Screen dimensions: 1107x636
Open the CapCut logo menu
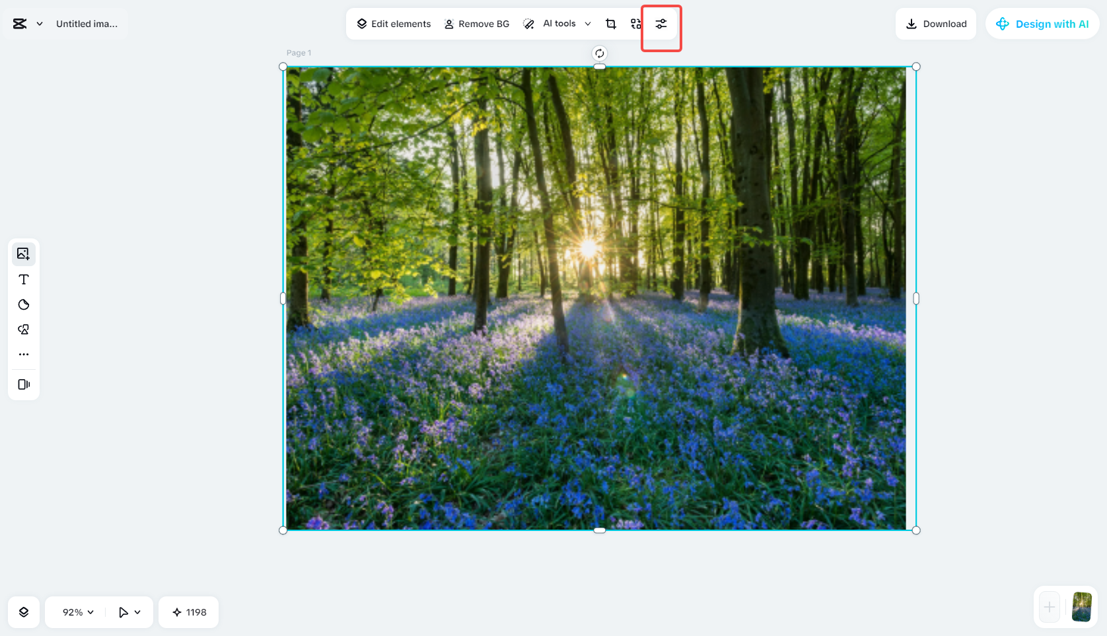click(x=27, y=24)
